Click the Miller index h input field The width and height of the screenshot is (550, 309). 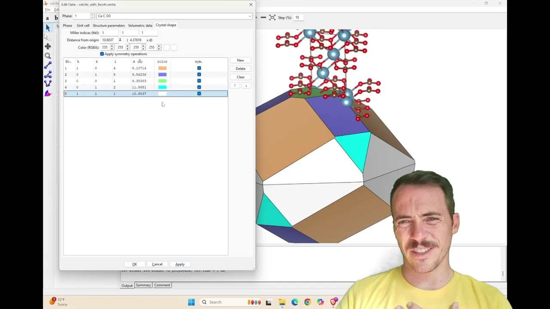click(110, 33)
